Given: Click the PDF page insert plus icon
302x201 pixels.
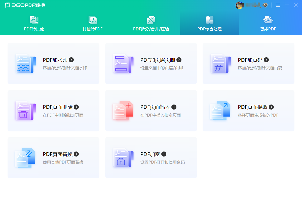Looking at the screenshot, I should tap(123, 111).
